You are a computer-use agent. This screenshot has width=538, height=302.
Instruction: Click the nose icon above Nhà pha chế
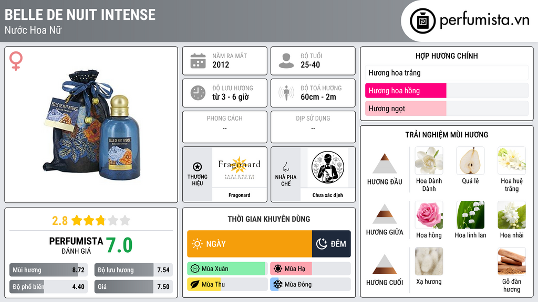(x=285, y=167)
